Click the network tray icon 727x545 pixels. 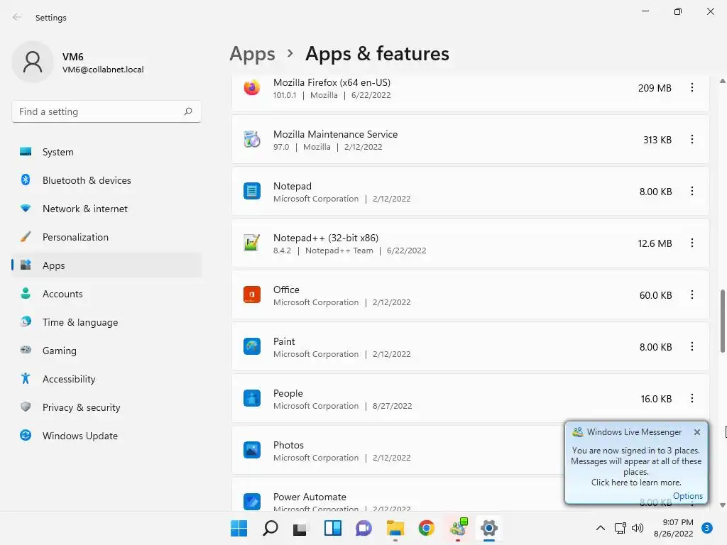pos(620,528)
